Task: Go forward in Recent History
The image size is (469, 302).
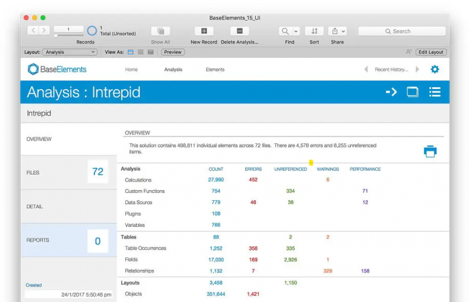Action: [417, 70]
